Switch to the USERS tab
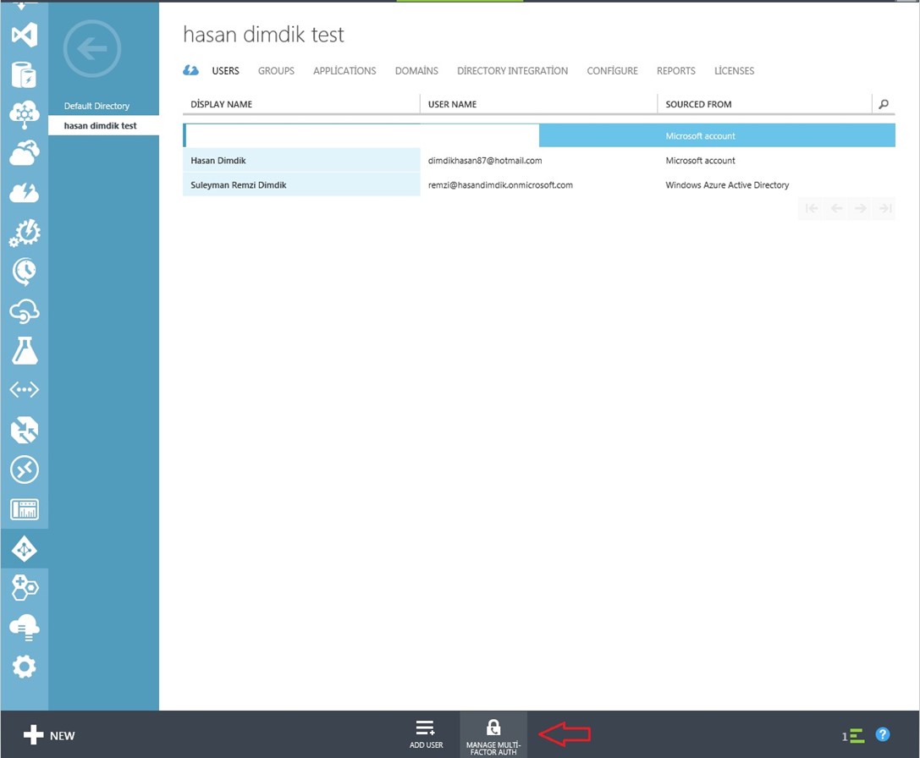920x758 pixels. pos(225,71)
